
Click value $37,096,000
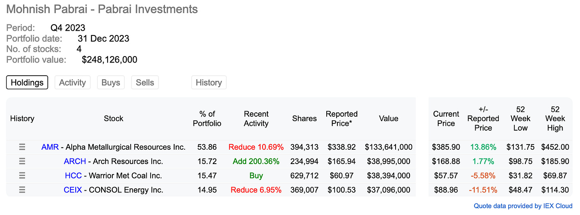(388, 190)
